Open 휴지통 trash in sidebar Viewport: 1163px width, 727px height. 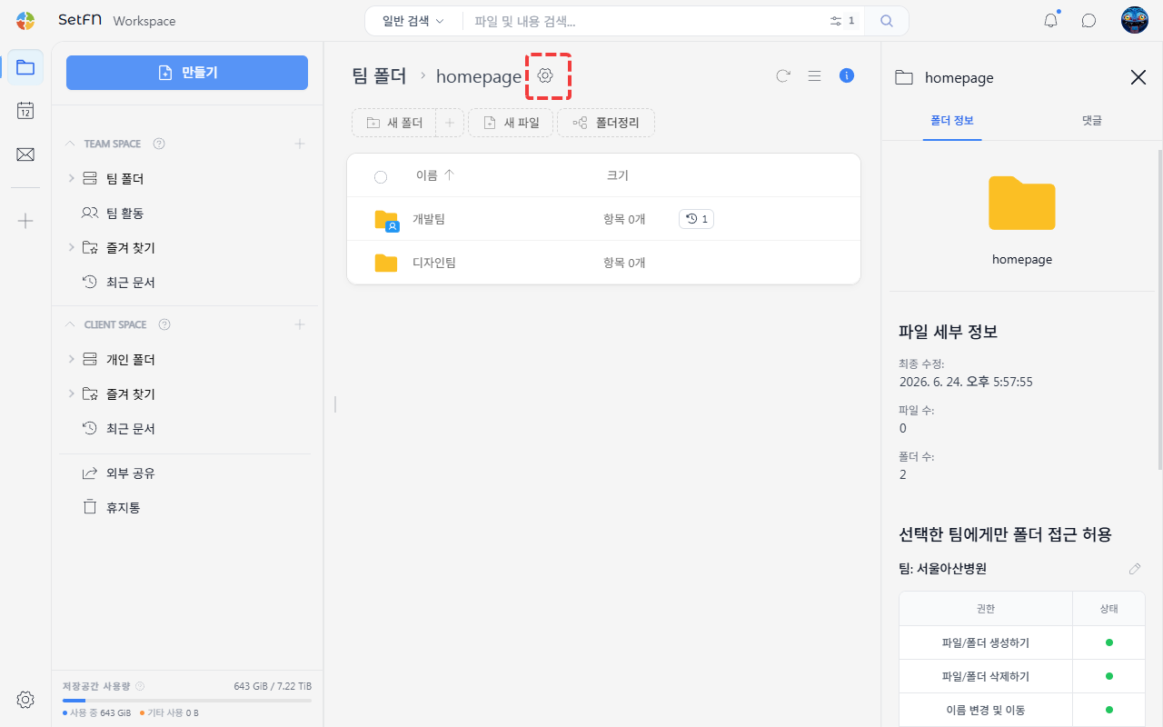(x=123, y=508)
